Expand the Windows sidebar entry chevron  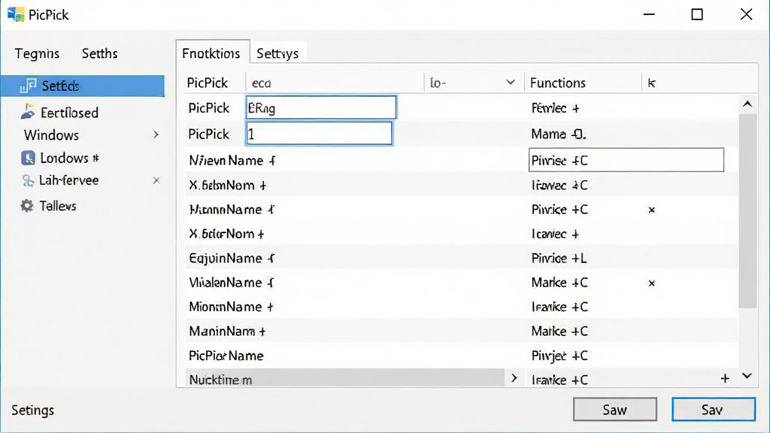coord(156,135)
